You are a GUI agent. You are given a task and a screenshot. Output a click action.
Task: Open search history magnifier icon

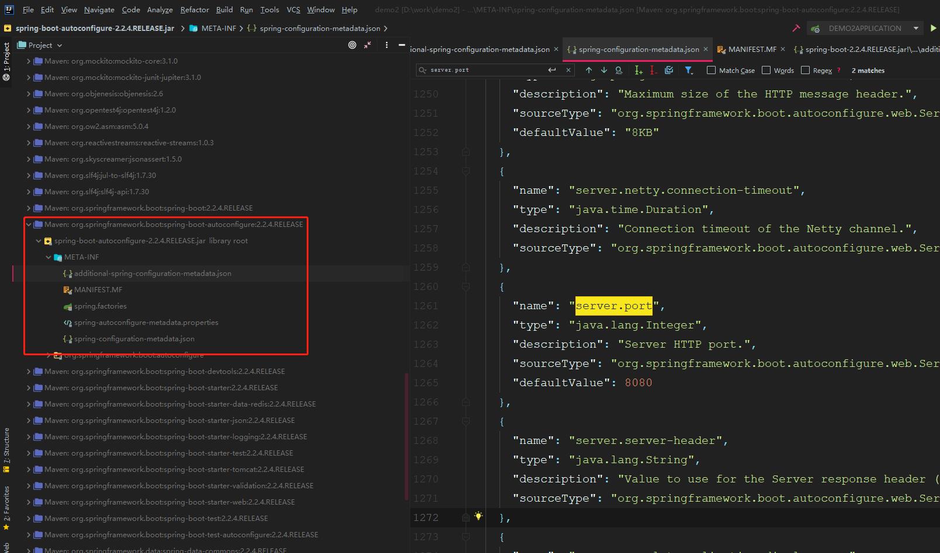click(x=423, y=70)
